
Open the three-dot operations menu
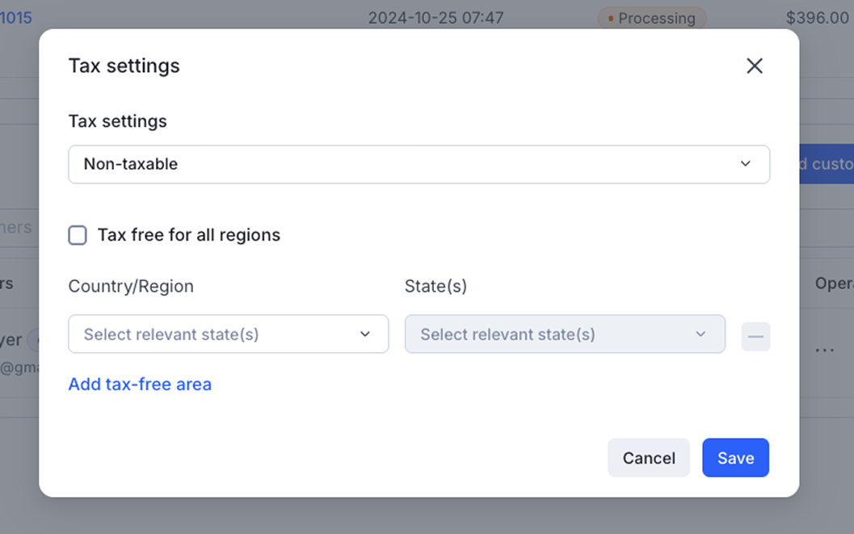tap(824, 350)
